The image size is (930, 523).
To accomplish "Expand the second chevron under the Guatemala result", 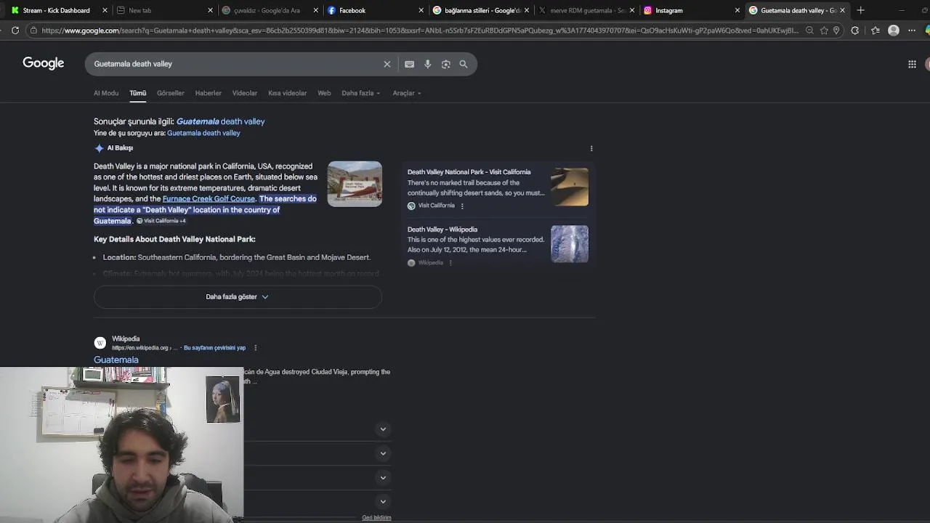I will [x=383, y=453].
